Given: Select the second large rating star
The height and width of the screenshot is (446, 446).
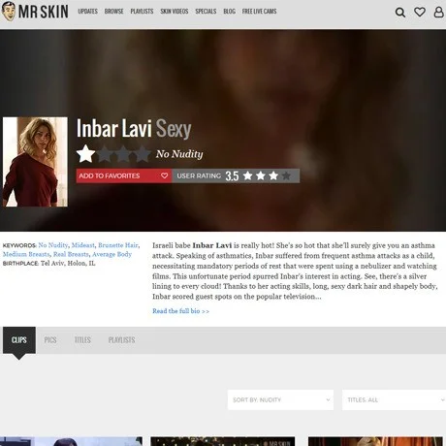Looking at the screenshot, I should pyautogui.click(x=105, y=154).
